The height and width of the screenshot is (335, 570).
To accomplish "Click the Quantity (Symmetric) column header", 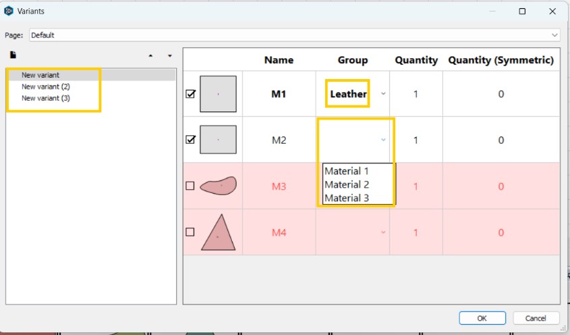I will 501,60.
